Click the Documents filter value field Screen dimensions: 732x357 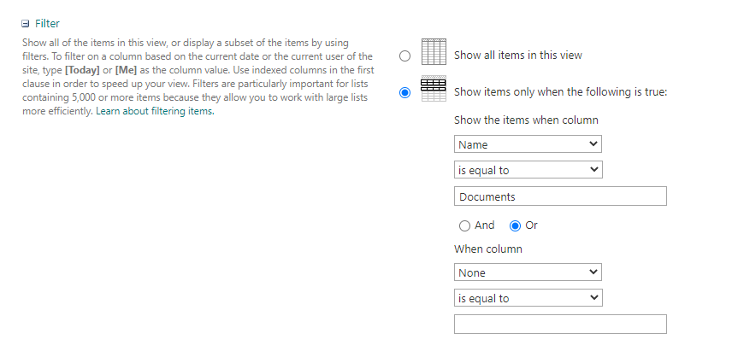560,196
